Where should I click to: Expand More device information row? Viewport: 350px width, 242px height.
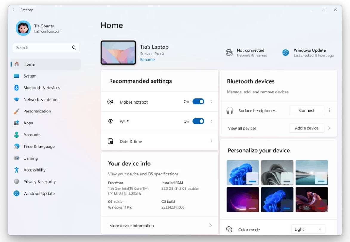[x=210, y=226]
